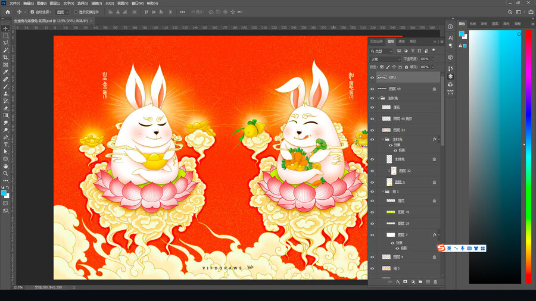This screenshot has height=301, width=536.
Task: Hide the 图层 8 layer
Action: pyautogui.click(x=372, y=257)
